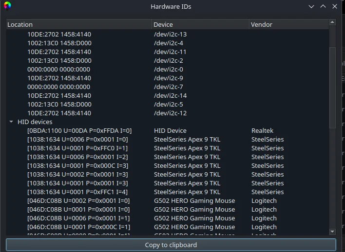Click the 'Hardware IDs' window title
The image size is (345, 252).
(x=171, y=7)
